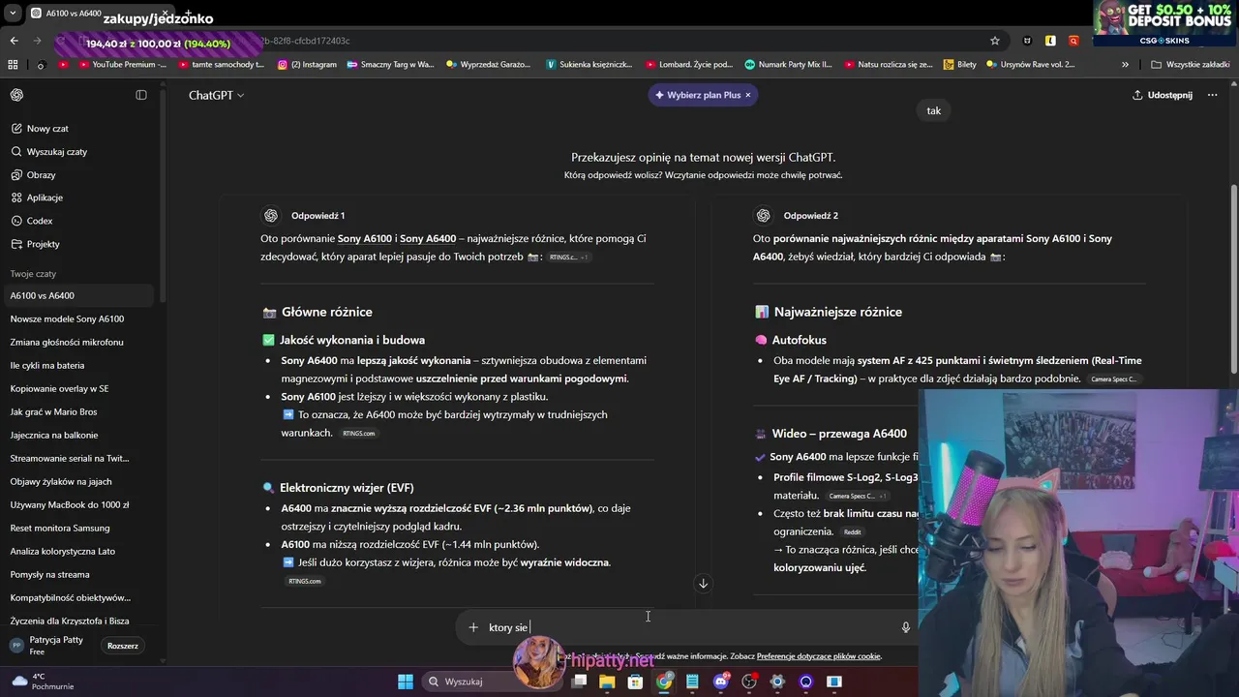Click the Rozszerz upgrade button
Screen dimensions: 1239x697
coord(123,646)
